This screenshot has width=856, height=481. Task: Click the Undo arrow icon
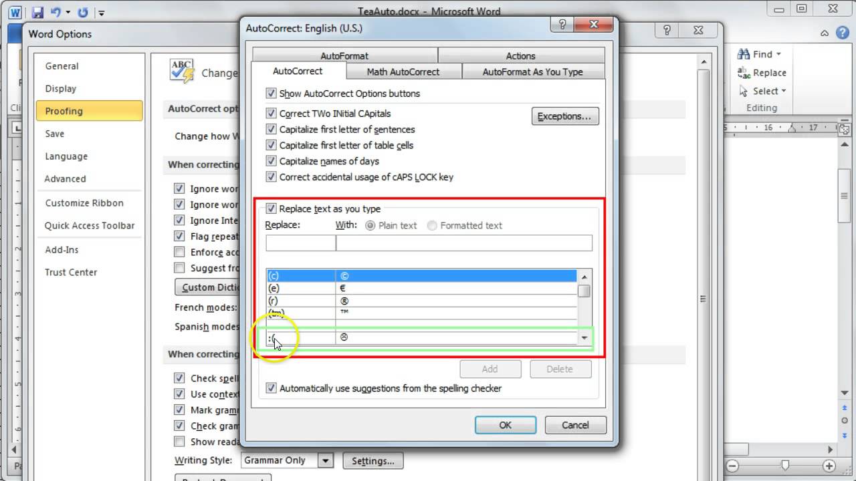tap(56, 12)
